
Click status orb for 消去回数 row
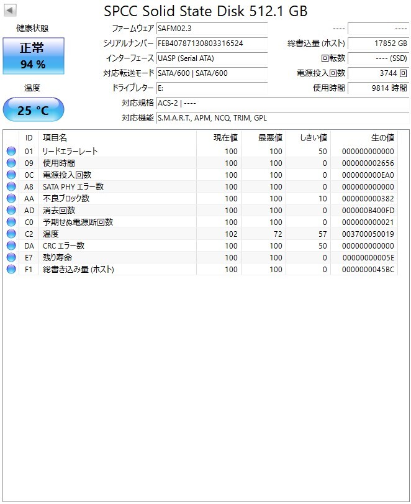(11, 210)
